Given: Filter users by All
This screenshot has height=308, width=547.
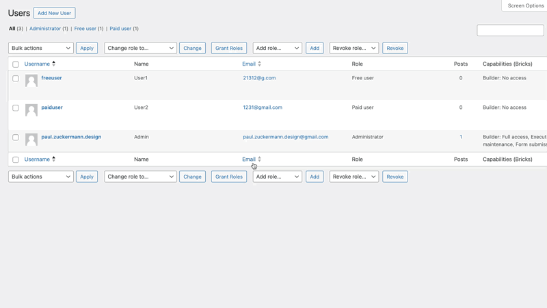Looking at the screenshot, I should click(x=12, y=29).
